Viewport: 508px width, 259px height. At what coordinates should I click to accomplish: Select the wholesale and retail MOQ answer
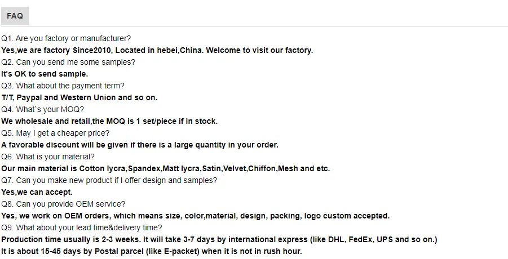tap(109, 121)
